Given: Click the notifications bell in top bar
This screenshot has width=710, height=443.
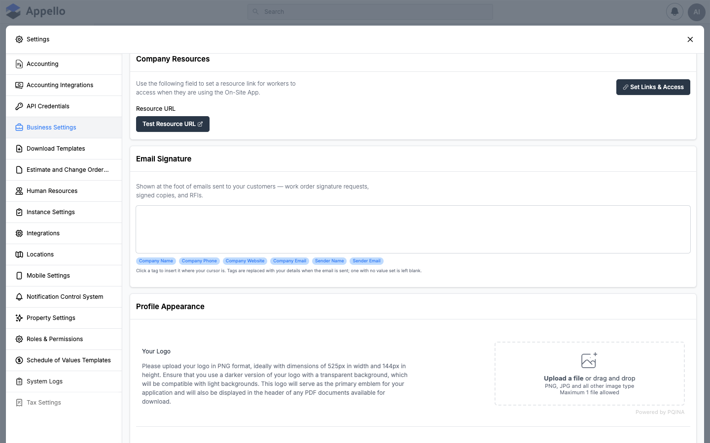Looking at the screenshot, I should tap(674, 12).
